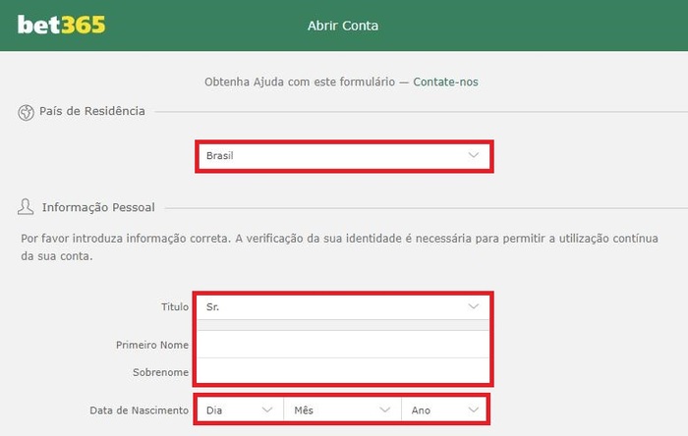Viewport: 688px width, 436px height.
Task: Open the Ano birth date dropdown
Action: click(443, 410)
